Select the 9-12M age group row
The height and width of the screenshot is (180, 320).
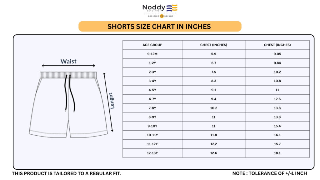[152, 54]
